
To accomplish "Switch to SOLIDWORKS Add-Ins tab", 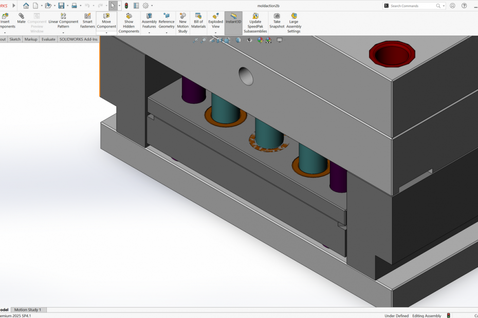I will [x=78, y=39].
